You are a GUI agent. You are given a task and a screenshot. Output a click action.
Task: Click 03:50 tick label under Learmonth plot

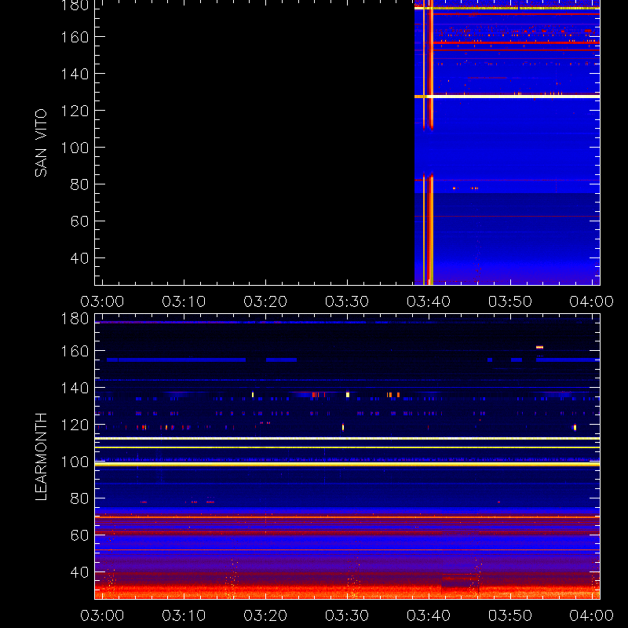pyautogui.click(x=510, y=615)
